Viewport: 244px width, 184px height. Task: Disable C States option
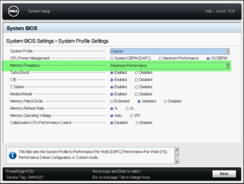[x=137, y=87]
